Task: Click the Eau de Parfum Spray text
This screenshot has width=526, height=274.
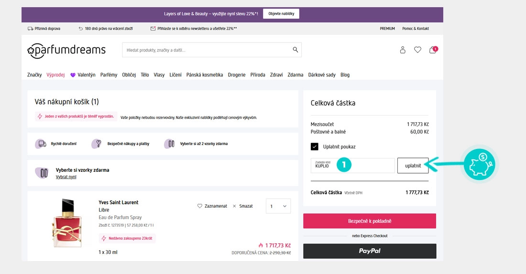Action: (x=120, y=217)
